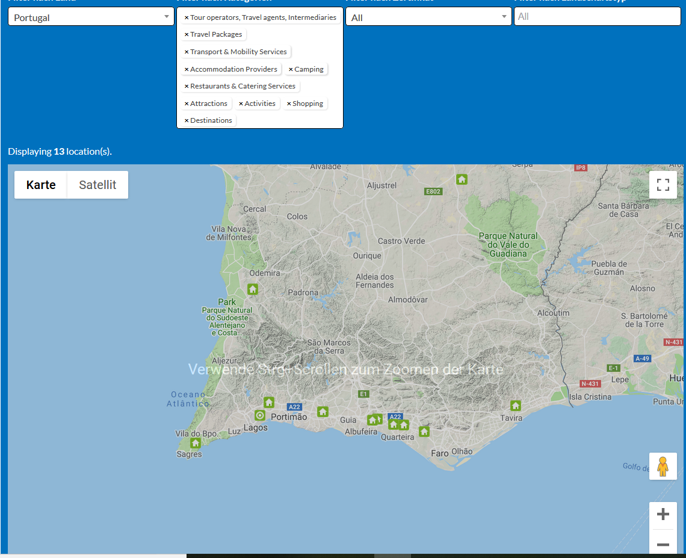Viewport: 686px width, 558px height.
Task: Click the Almodôvar town label
Action: [408, 299]
